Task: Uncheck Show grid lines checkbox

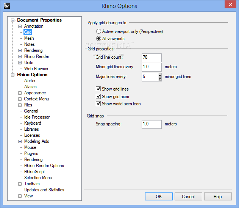Action: 98,89
